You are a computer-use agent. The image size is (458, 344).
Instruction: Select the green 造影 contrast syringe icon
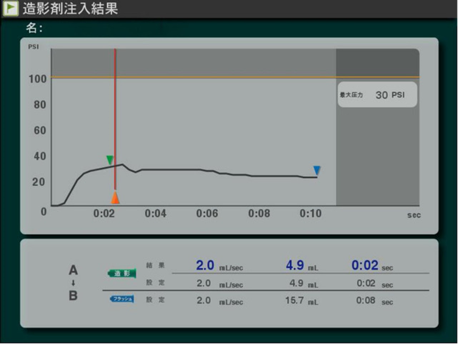click(122, 273)
